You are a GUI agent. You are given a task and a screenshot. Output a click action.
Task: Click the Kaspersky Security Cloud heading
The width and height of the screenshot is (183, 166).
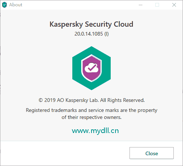[x=91, y=24]
